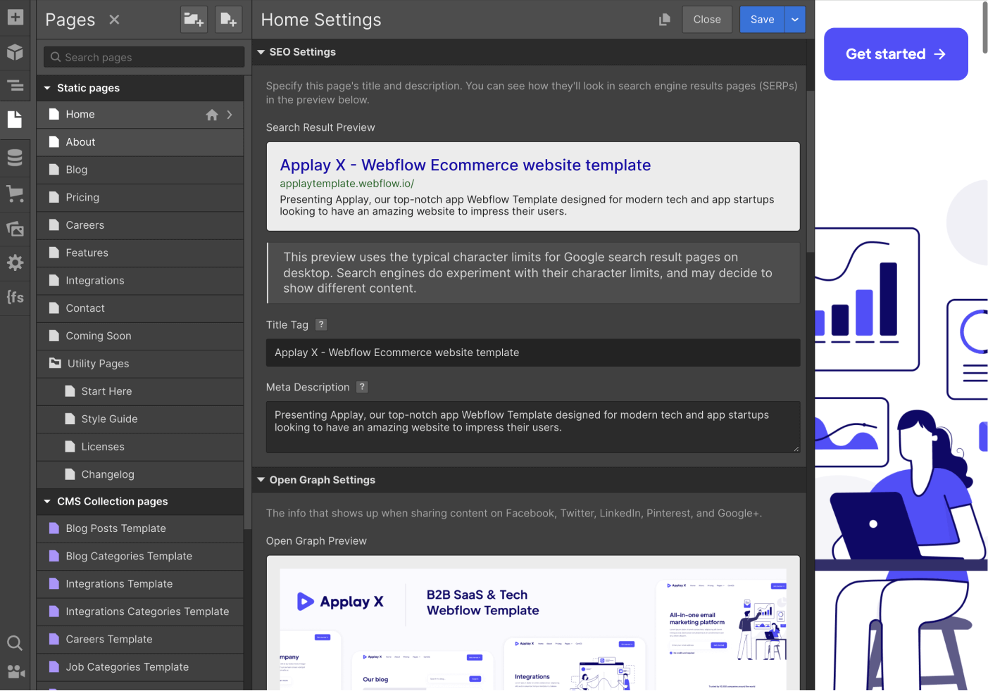The width and height of the screenshot is (988, 691).
Task: Open Blog Categories Template page
Action: pos(140,556)
